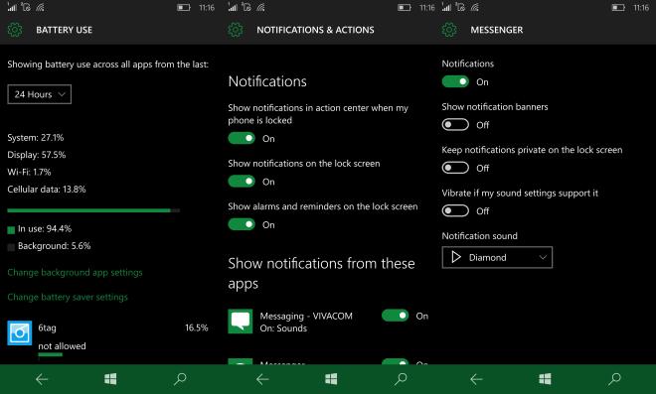Tap battery status icon on Messenger screen
This screenshot has width=656, height=394.
(618, 8)
